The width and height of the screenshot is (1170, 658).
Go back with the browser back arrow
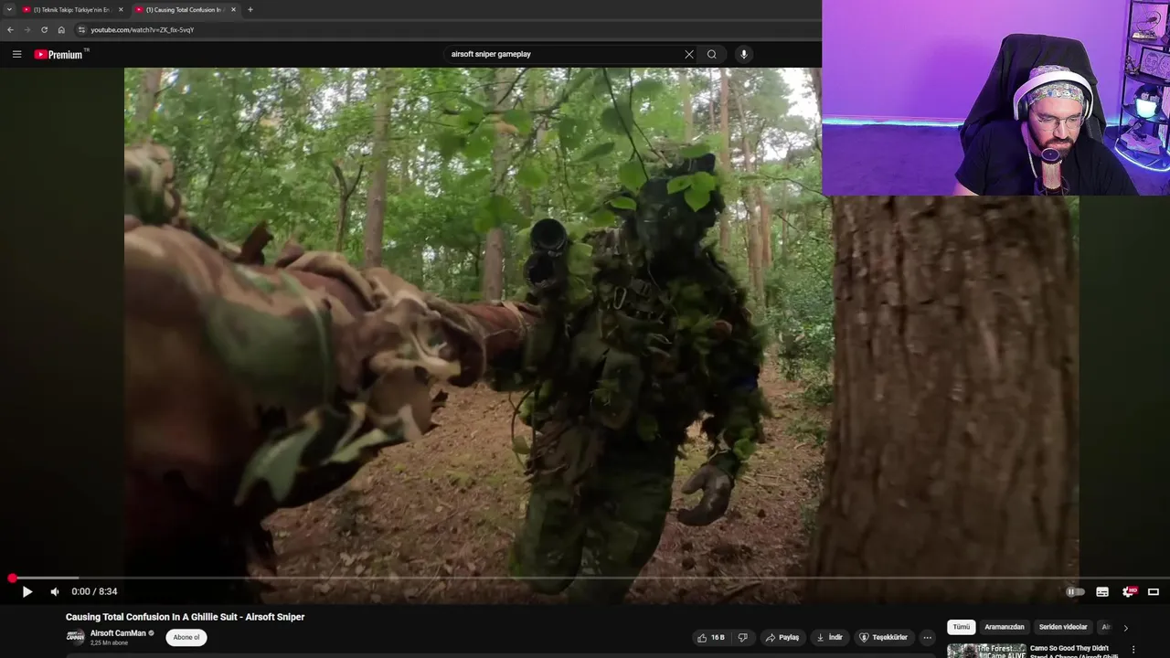[10, 29]
